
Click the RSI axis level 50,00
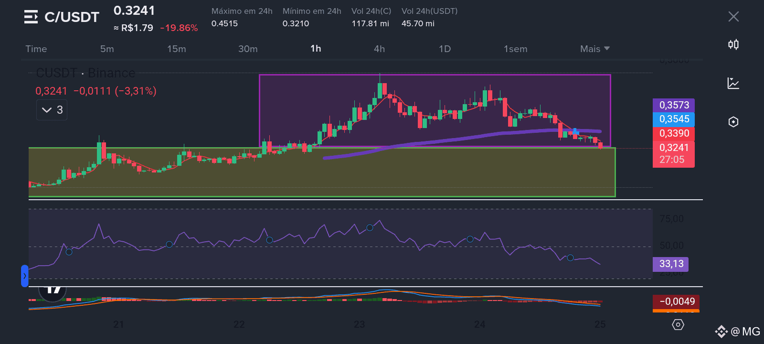[671, 246]
